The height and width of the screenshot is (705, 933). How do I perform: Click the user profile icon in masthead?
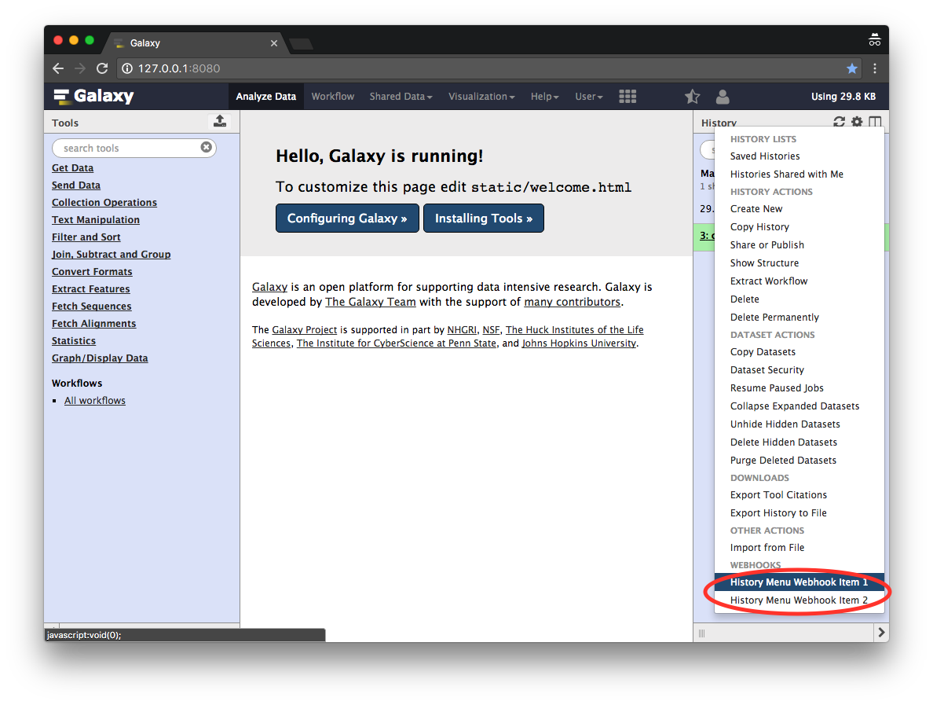pyautogui.click(x=723, y=97)
